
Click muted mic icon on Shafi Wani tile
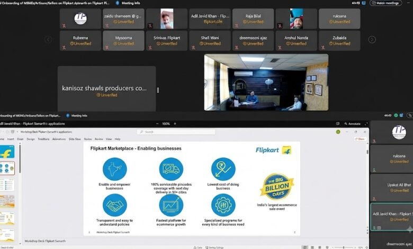point(193,48)
